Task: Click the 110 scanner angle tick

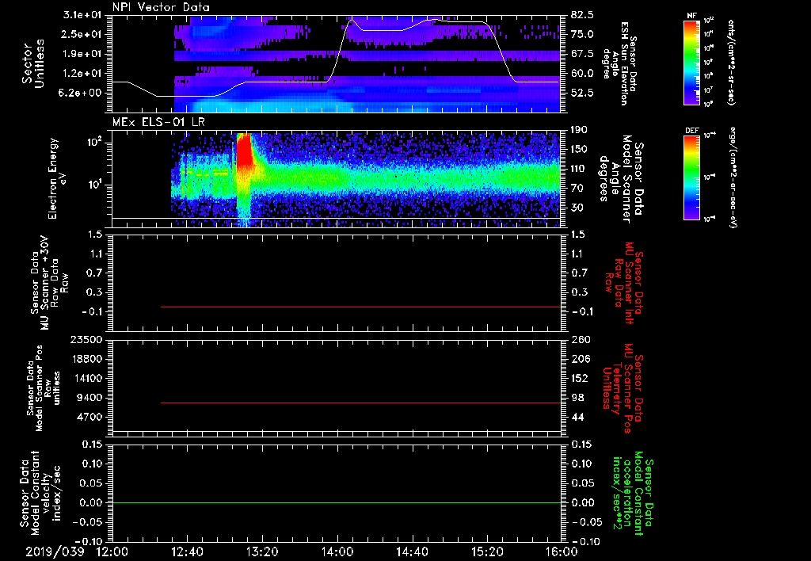Action: tap(579, 169)
